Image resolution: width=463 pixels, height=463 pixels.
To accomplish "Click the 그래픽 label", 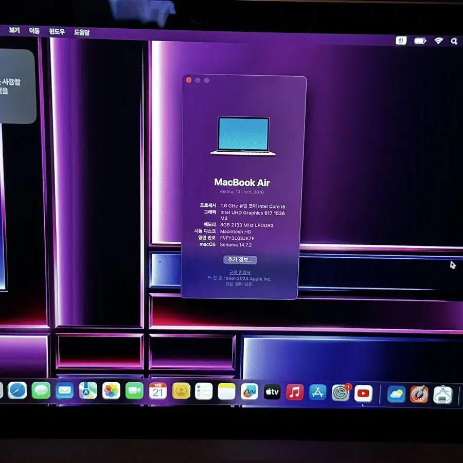I will 210,212.
